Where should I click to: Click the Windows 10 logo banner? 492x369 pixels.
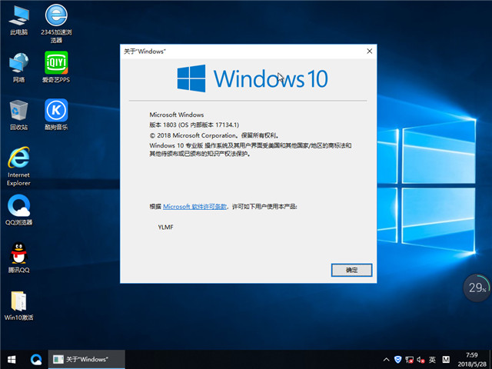pyautogui.click(x=253, y=78)
